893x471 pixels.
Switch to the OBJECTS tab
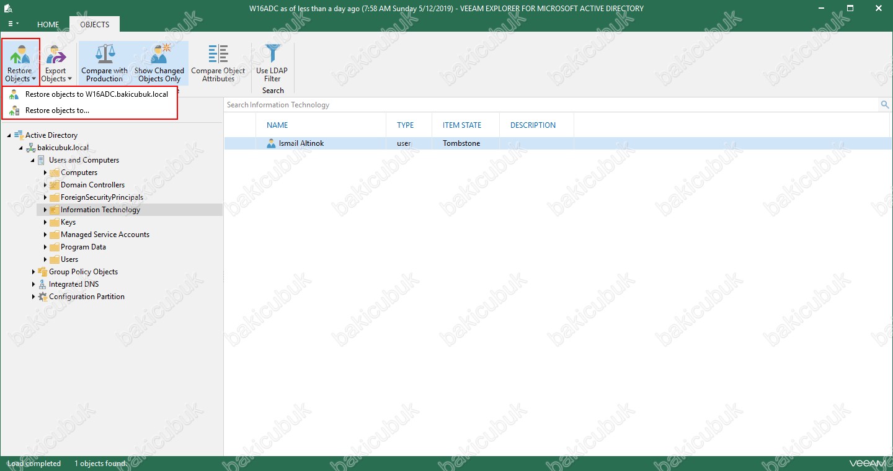(x=94, y=25)
